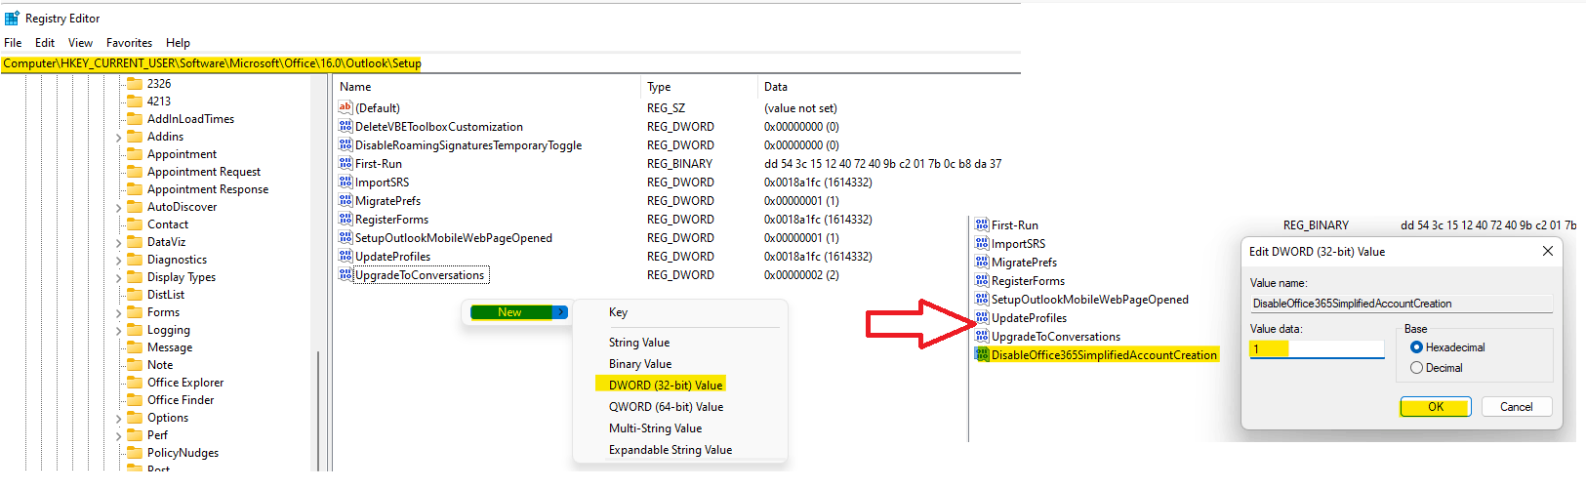The width and height of the screenshot is (1586, 488).
Task: Click the UpgradeToConversations icon in right snippet
Action: coord(982,336)
